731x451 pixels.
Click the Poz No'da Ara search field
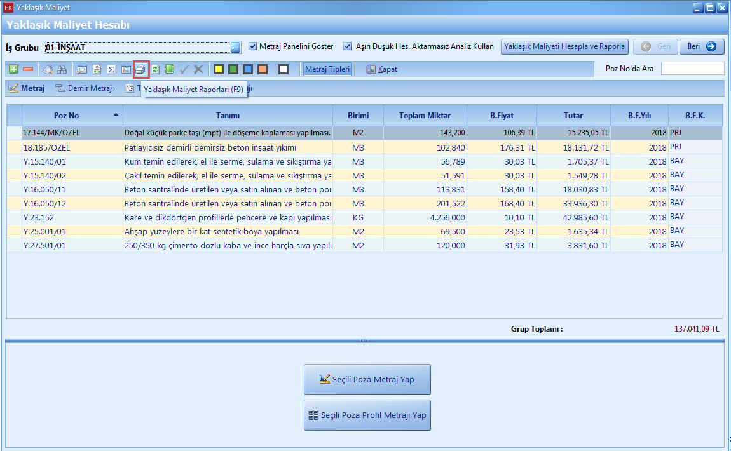[692, 69]
